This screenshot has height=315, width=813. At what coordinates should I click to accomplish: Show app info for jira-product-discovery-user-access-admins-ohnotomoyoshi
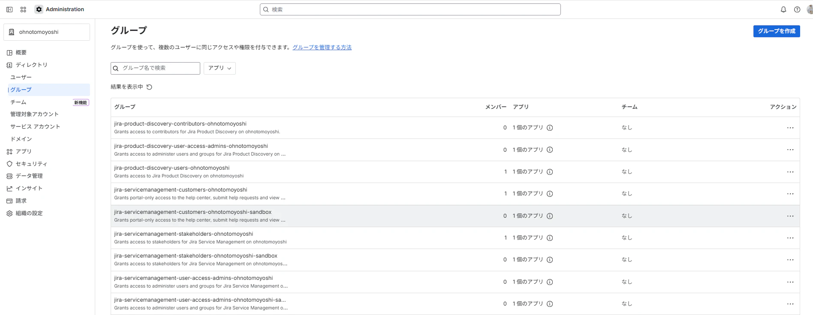[550, 150]
